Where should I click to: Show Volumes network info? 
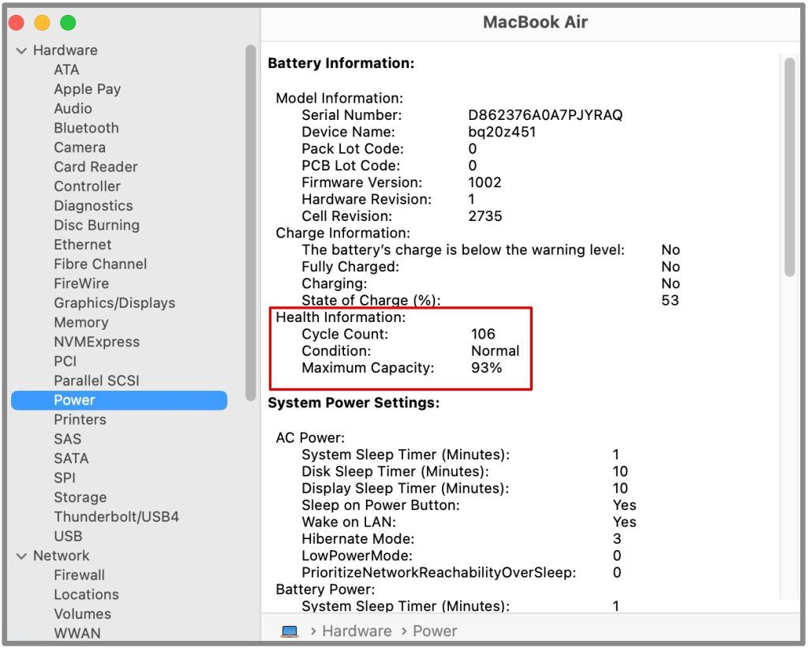82,614
